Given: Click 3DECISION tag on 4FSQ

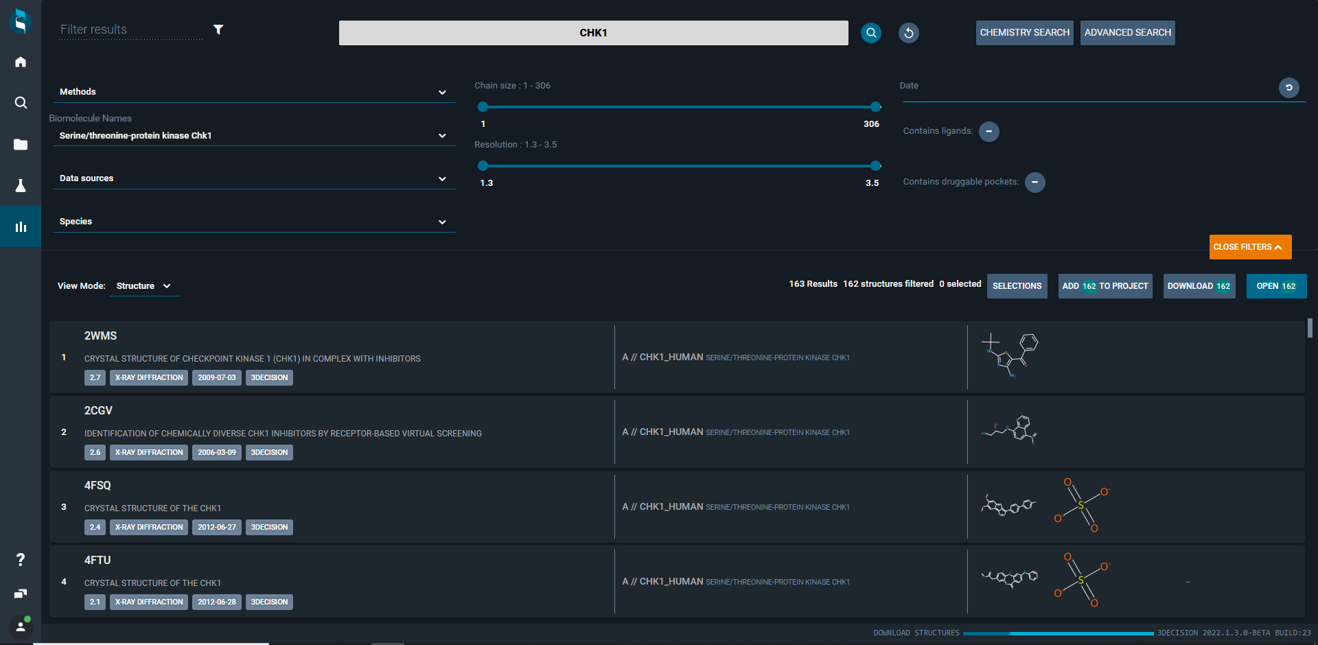Looking at the screenshot, I should click(x=269, y=528).
